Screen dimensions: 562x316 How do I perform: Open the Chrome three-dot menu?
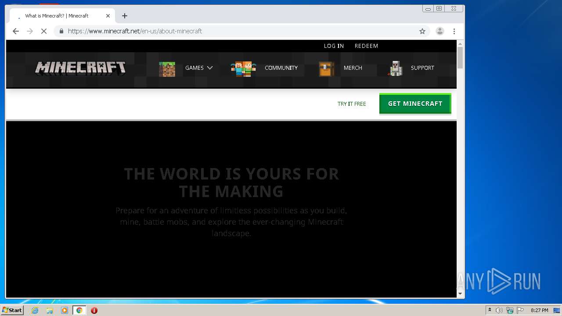(454, 31)
